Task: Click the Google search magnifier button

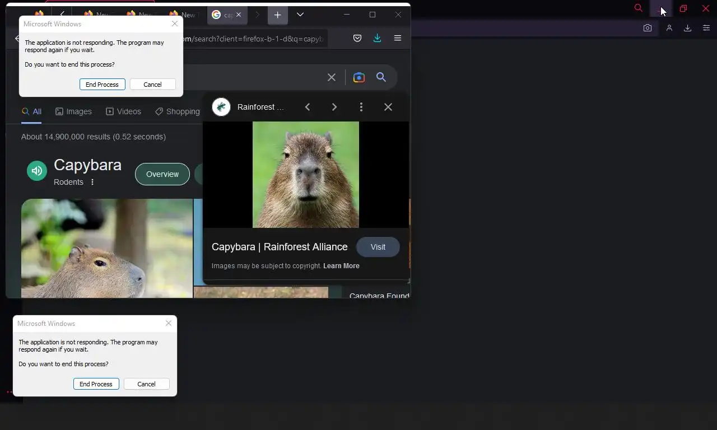Action: (381, 77)
